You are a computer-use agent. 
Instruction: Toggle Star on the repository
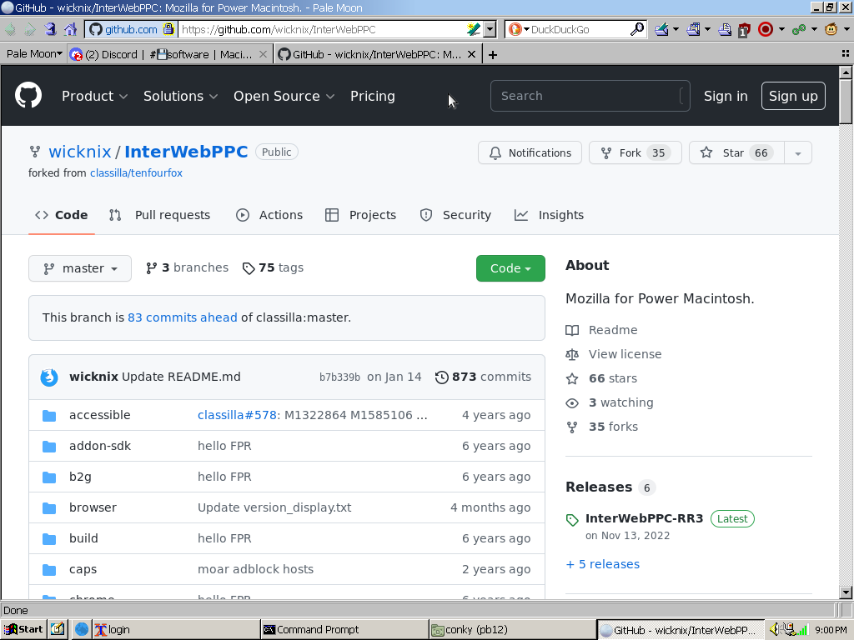[x=736, y=153]
